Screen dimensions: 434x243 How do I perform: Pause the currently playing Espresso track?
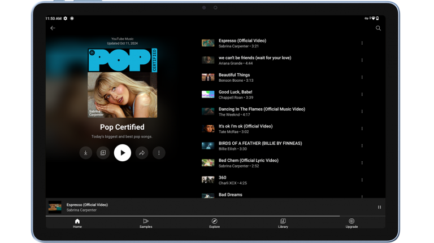pos(379,207)
